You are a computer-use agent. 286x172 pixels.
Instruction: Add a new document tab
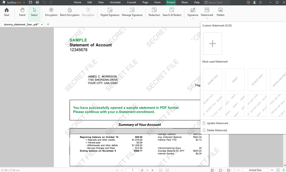tap(48, 24)
